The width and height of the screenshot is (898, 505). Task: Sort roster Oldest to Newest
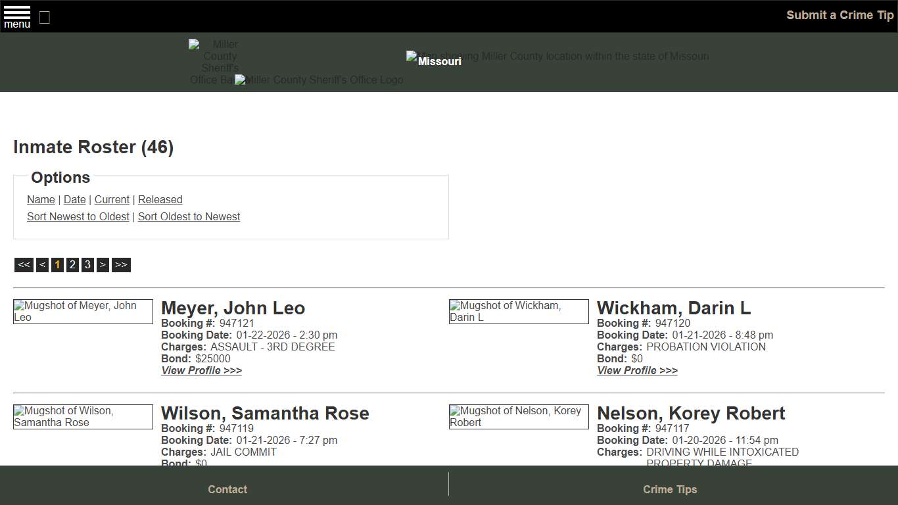[189, 216]
